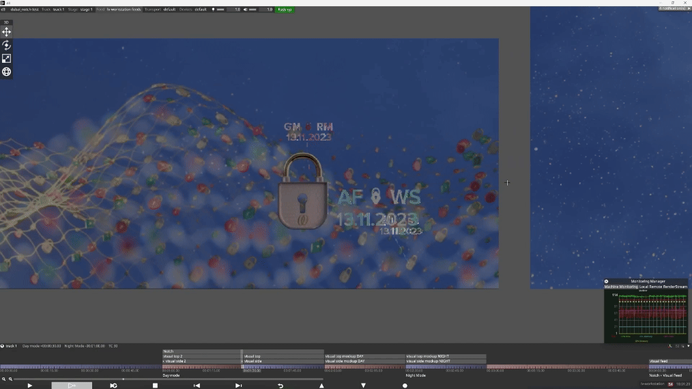This screenshot has height=389, width=692.
Task: Click the up triangle transport button
Action: click(x=321, y=386)
